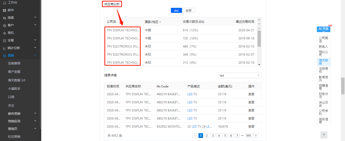This screenshot has width=345, height=141.
Task: Click the 32 LED TV 24 product description
Action: [x=200, y=127]
